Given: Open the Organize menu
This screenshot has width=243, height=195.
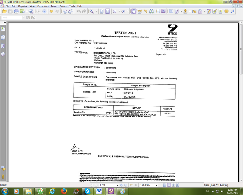Looking at the screenshot, I should click(22, 6).
